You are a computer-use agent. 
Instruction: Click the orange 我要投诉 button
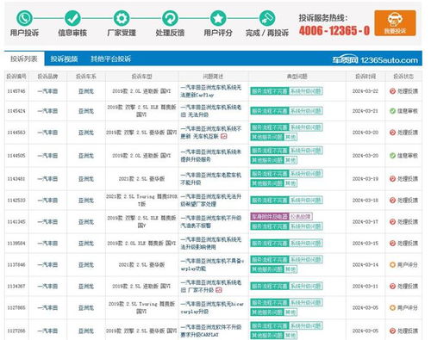(x=395, y=23)
